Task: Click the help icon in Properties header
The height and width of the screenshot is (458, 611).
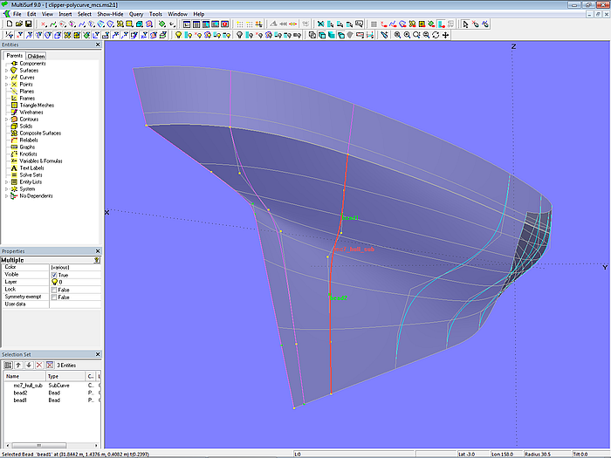Action: click(x=96, y=260)
